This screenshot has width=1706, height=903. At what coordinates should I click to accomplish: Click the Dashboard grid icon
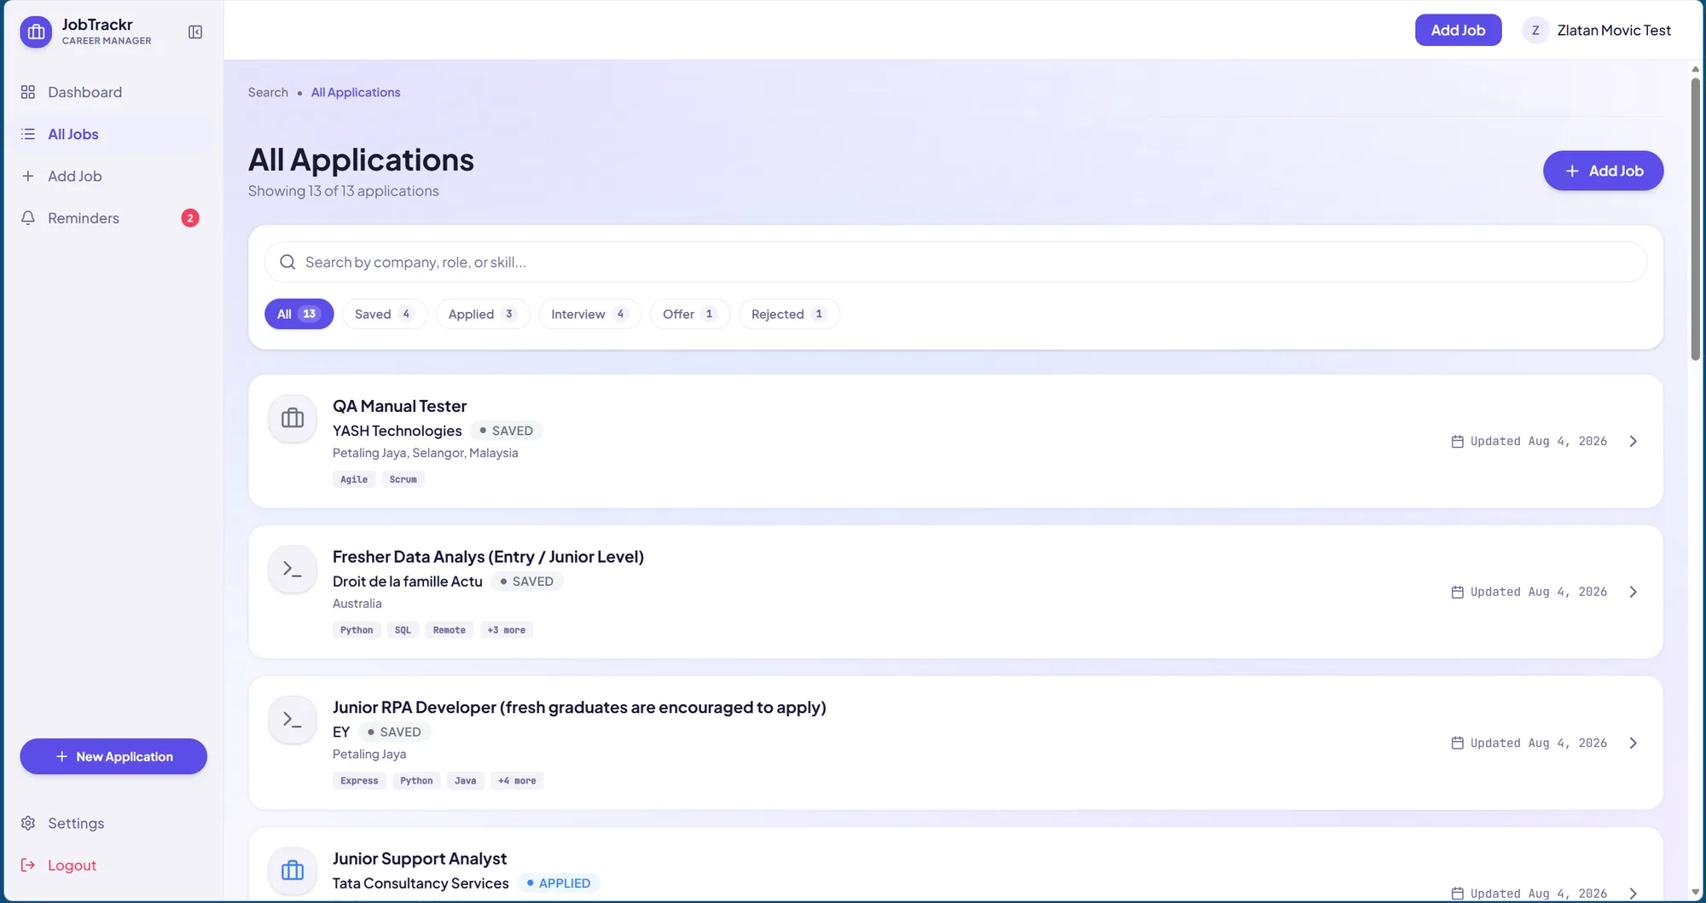click(28, 92)
